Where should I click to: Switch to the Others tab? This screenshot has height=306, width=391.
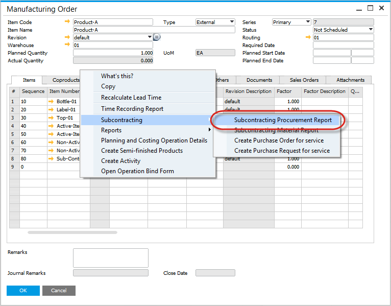pos(225,80)
